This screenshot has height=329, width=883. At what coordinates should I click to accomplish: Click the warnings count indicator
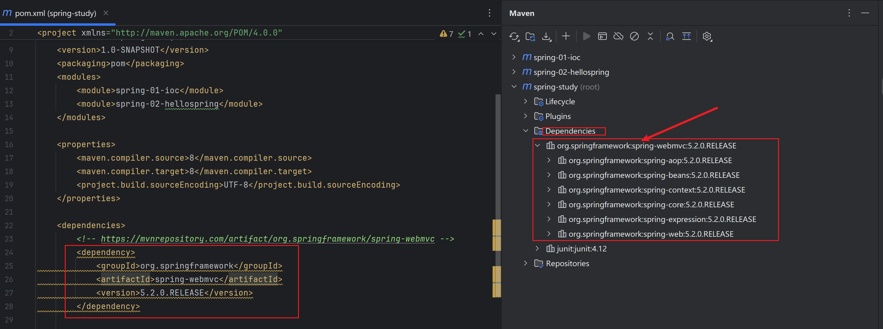point(446,34)
